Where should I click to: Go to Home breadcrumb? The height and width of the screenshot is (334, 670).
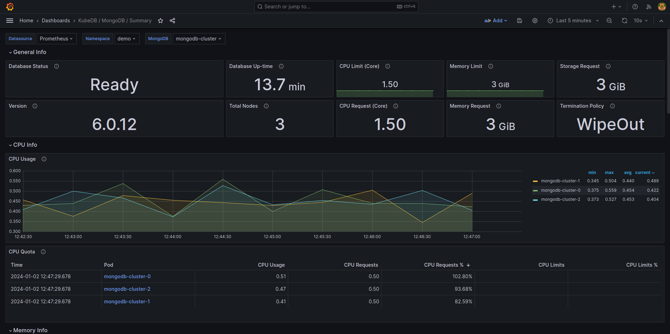coord(26,21)
